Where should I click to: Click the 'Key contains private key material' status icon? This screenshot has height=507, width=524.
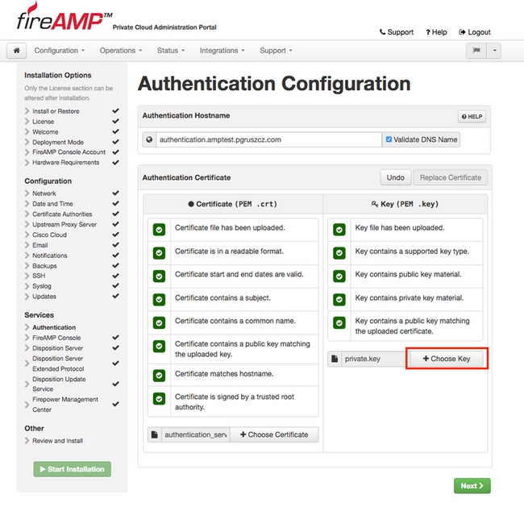[339, 300]
